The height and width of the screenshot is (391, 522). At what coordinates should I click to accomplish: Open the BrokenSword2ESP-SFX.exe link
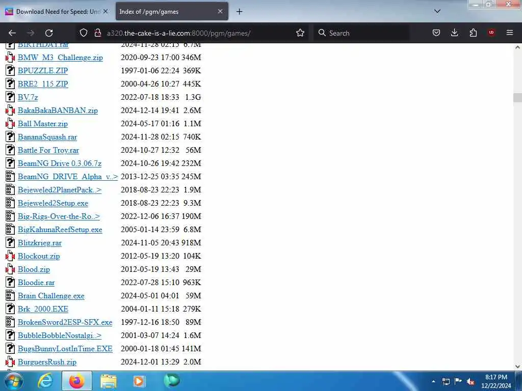coord(65,322)
